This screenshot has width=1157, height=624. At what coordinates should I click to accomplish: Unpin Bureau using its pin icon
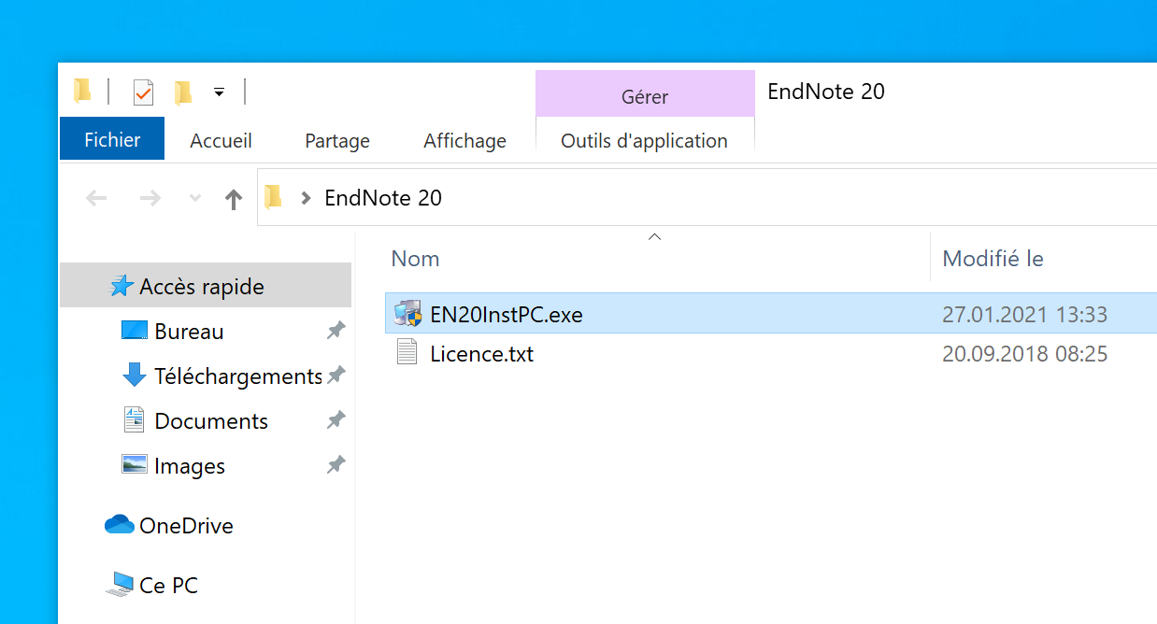click(336, 331)
